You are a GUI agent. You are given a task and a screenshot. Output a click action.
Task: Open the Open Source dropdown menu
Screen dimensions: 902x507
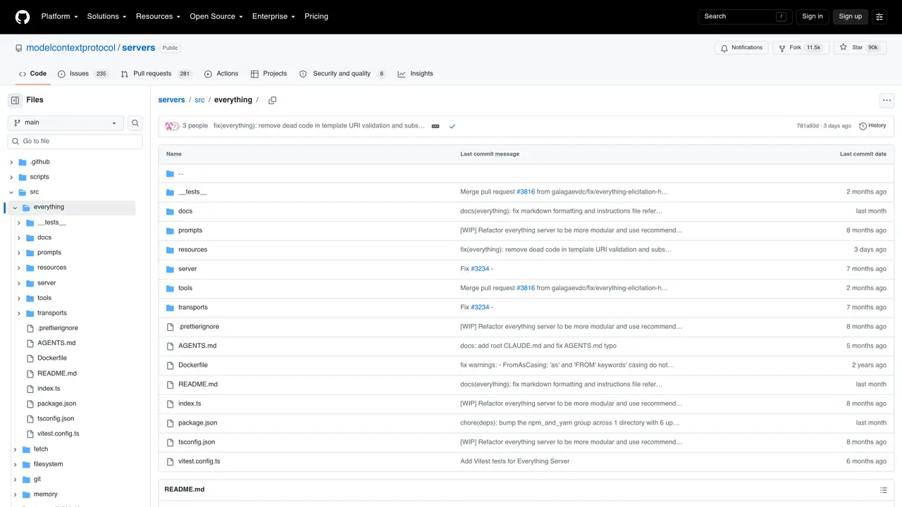coord(216,16)
